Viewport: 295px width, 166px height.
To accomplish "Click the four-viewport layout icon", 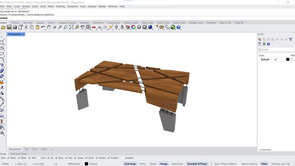I will point(88,27).
